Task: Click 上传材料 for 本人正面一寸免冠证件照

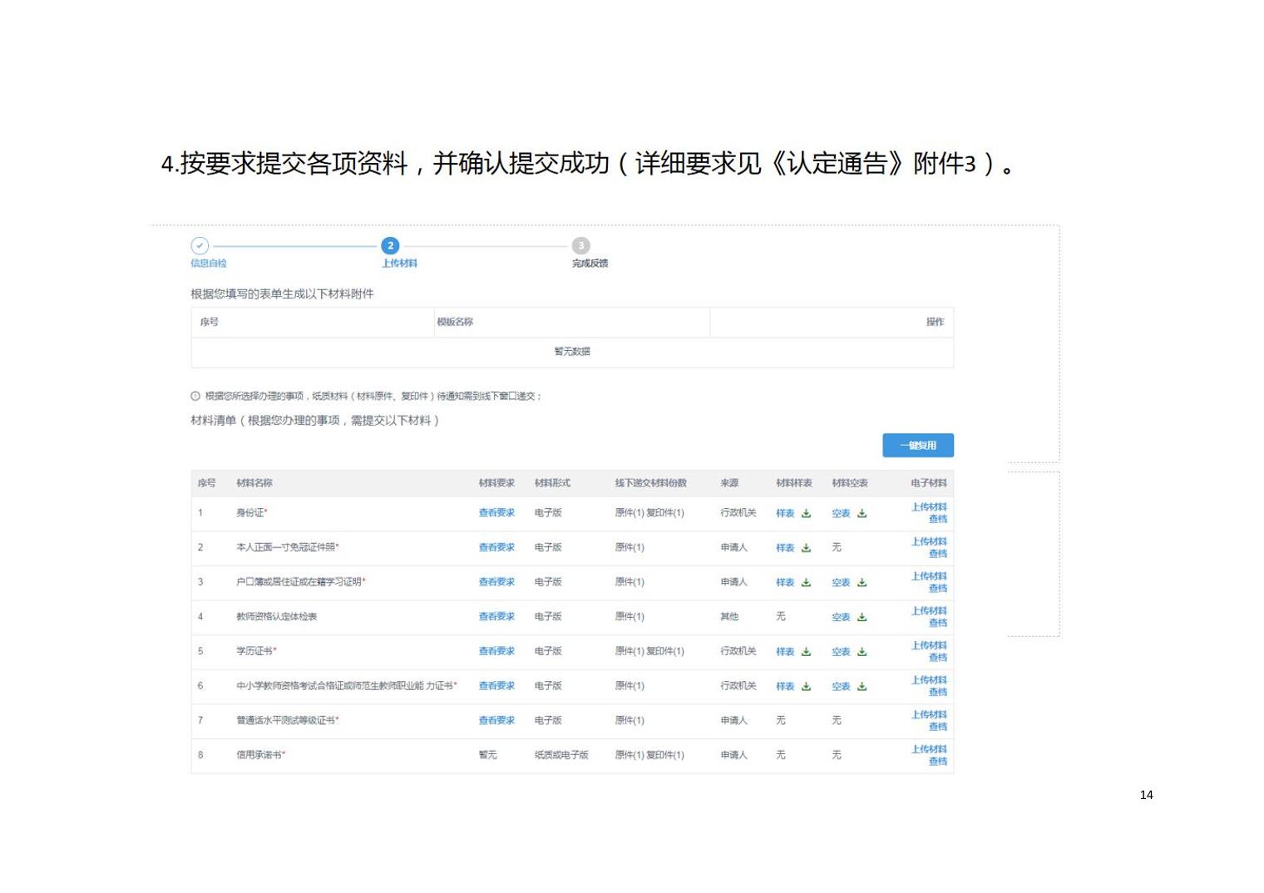Action: 928,542
